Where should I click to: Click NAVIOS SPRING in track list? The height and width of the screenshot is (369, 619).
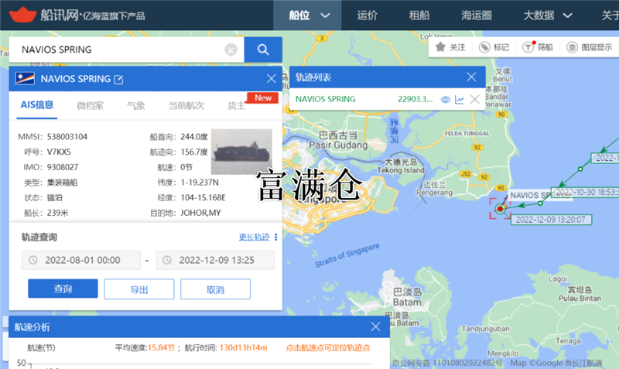(326, 100)
